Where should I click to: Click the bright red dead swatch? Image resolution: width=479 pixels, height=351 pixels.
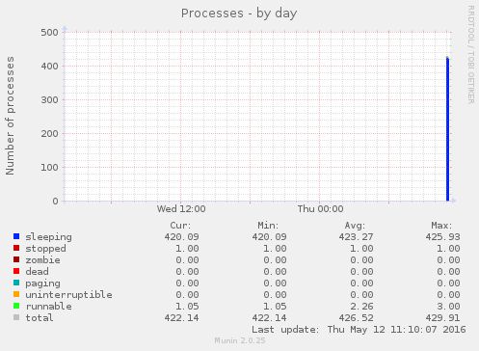[16, 271]
